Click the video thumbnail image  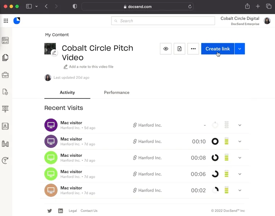click(50, 49)
